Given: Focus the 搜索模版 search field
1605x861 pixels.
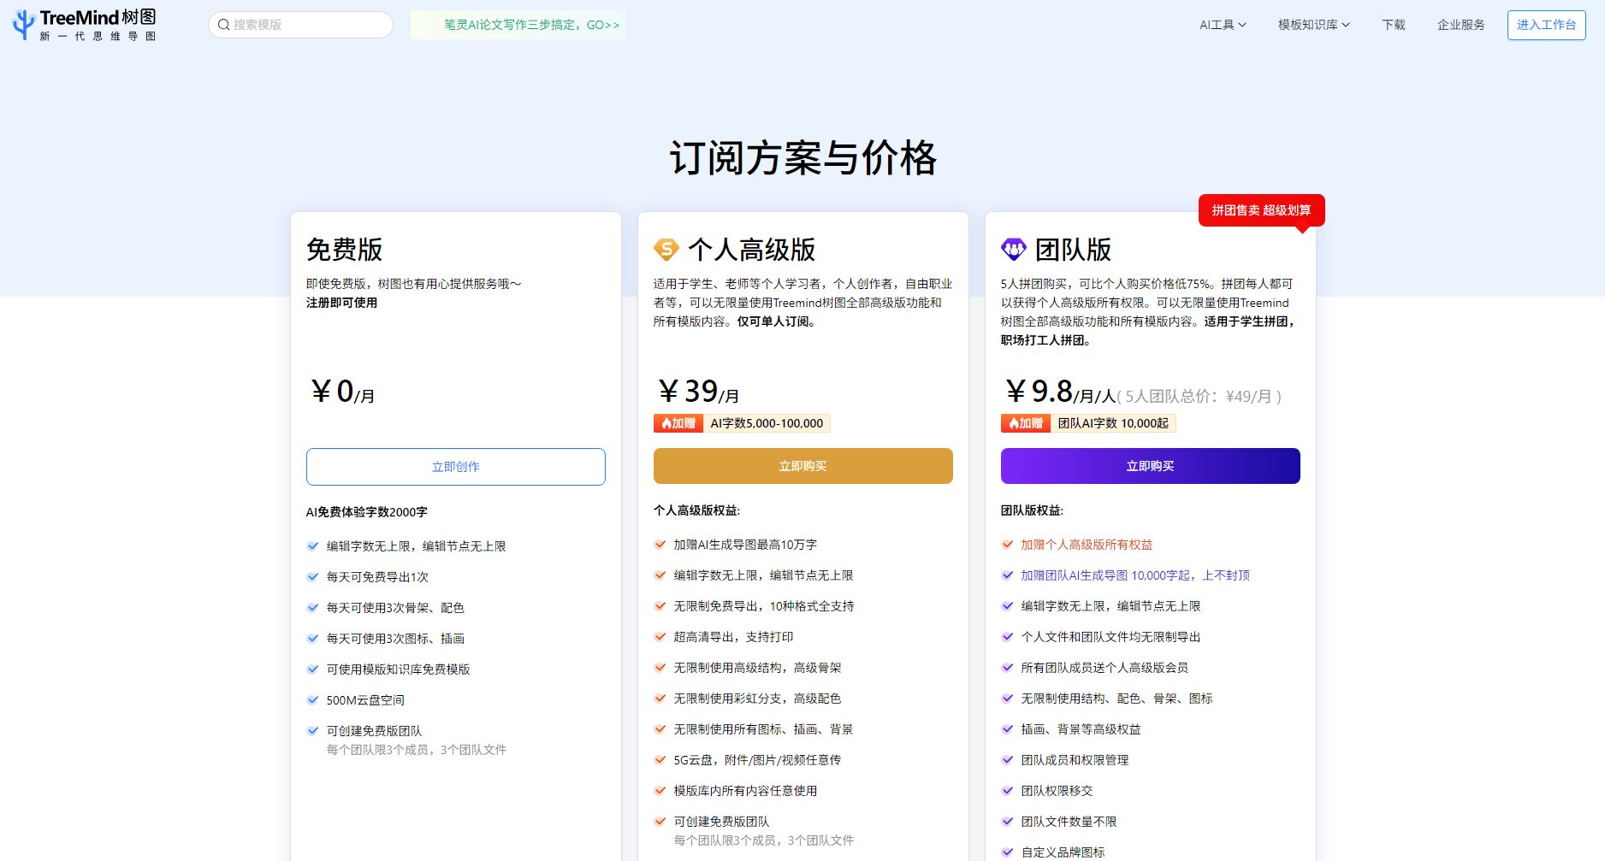Looking at the screenshot, I should pyautogui.click(x=308, y=25).
